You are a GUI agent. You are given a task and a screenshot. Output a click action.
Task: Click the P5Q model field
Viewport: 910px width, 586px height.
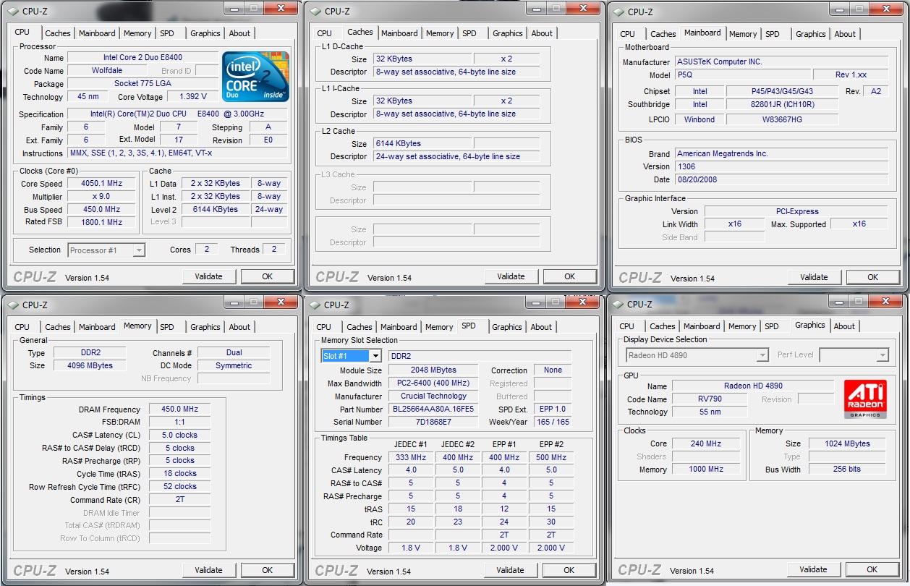point(742,75)
